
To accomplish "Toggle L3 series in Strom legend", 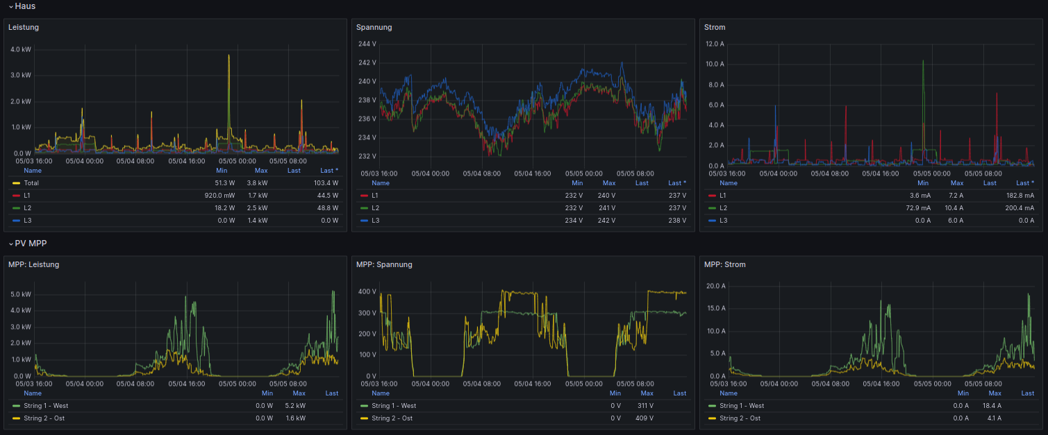I will (x=724, y=221).
